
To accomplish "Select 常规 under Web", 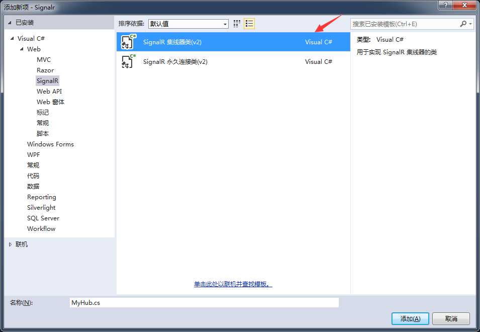I will tap(43, 123).
